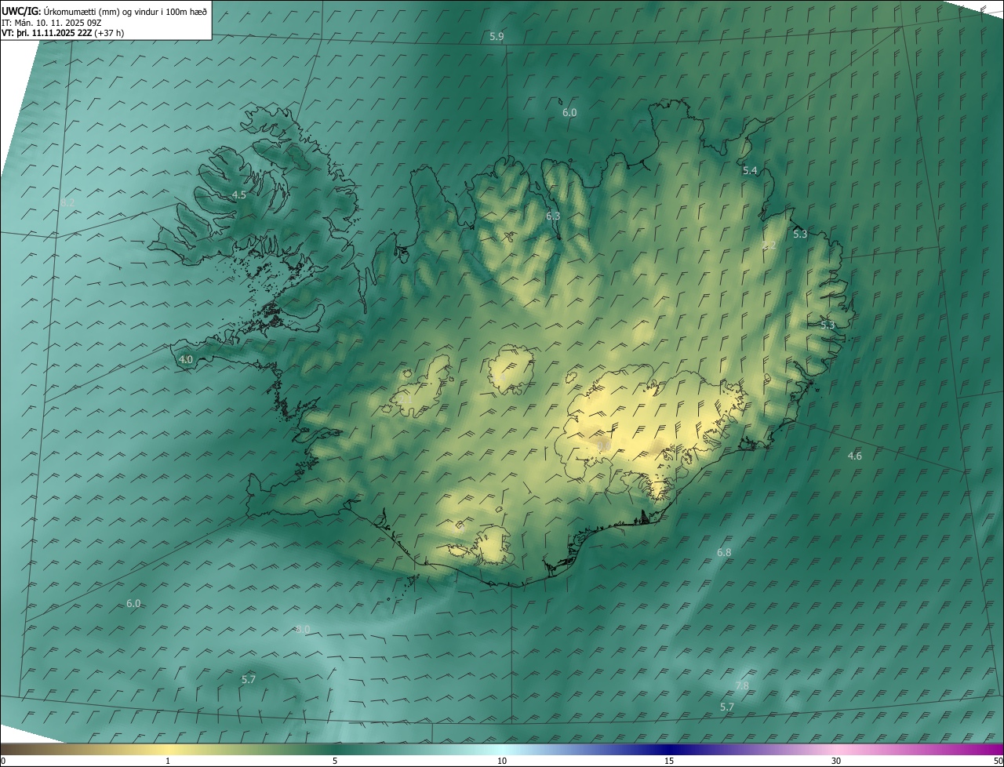Viewport: 1004px width, 767px height.
Task: Click the 6.0 value over the southwest ocean
Action: pos(133,603)
